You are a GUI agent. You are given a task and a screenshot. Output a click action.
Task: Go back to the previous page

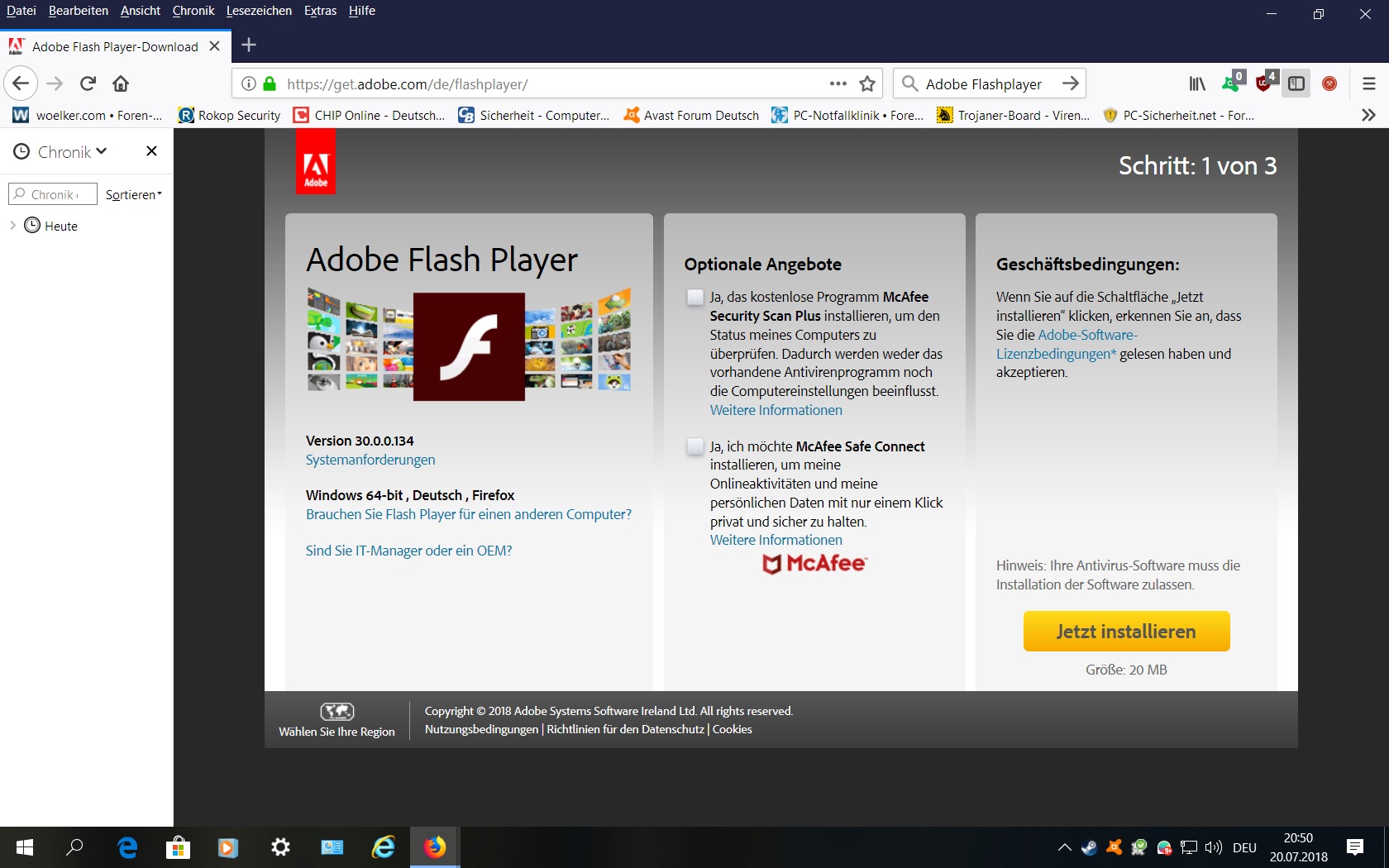point(21,83)
